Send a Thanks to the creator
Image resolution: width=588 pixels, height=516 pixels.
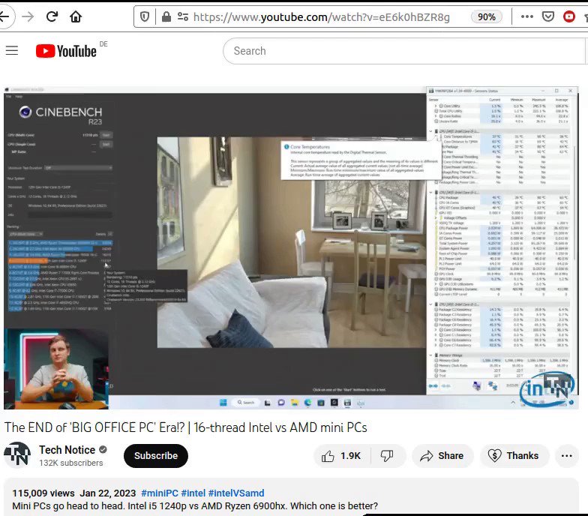(514, 456)
